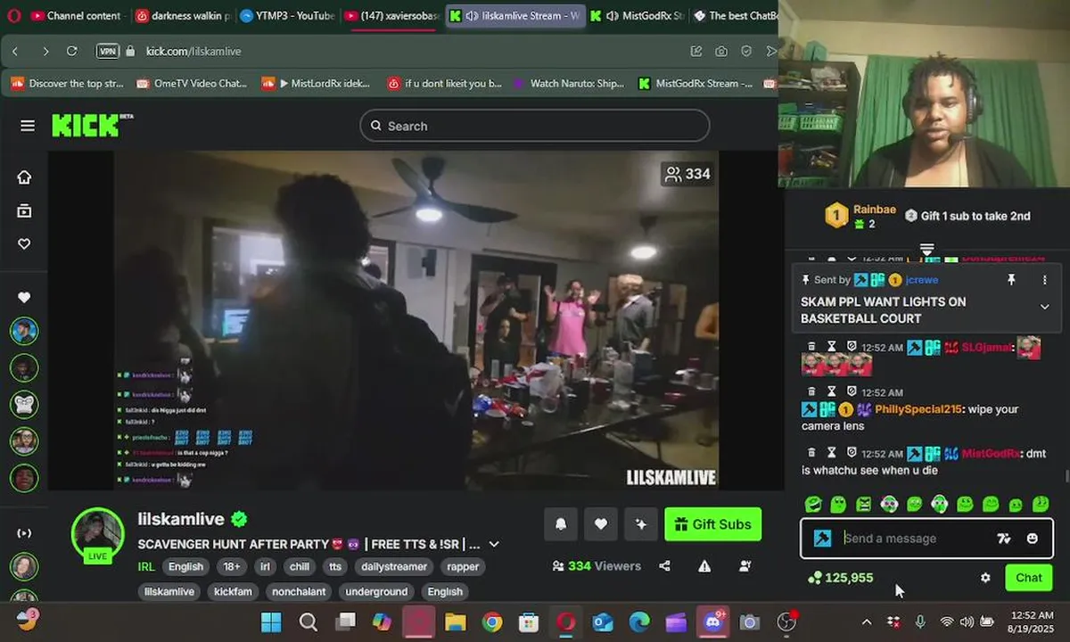1070x642 pixels.
Task: Open the Browse icon in Kick sidebar
Action: 24,210
